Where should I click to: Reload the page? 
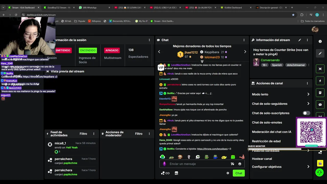coord(16,15)
